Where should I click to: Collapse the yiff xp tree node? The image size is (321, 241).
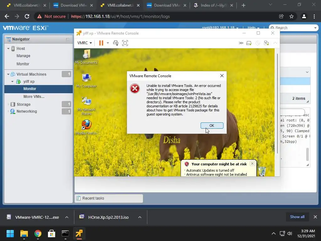12,82
